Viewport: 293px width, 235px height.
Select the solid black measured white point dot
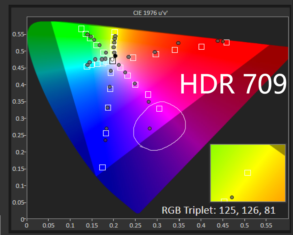coord(115,56)
